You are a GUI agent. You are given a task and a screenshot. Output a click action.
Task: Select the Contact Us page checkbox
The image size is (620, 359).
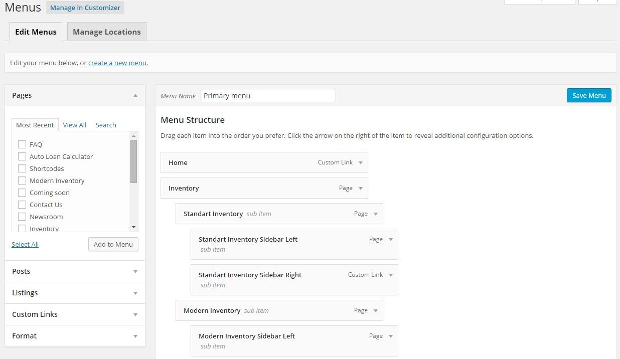click(x=22, y=205)
